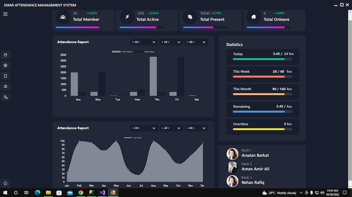Select Rank 2 Aman Amir Ali avatar
Image resolution: width=352 pixels, height=197 pixels.
(232, 167)
